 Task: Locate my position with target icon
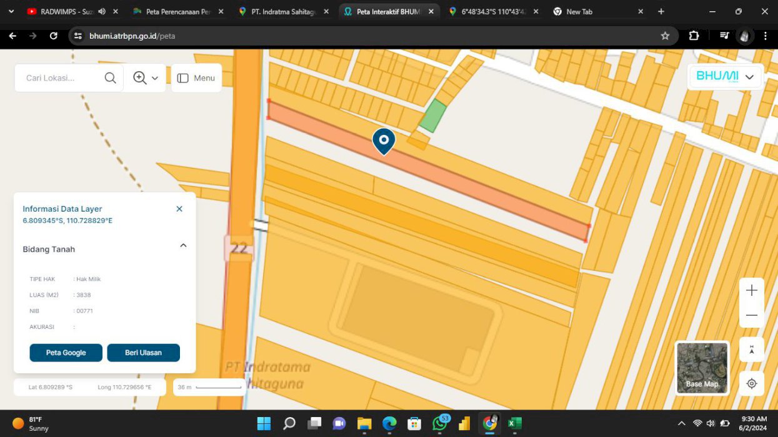tap(751, 383)
